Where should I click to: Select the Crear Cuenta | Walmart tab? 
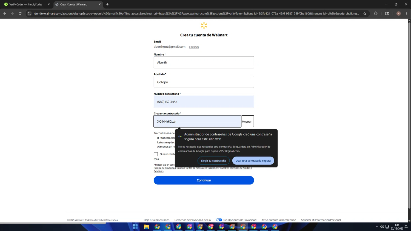pos(78,4)
